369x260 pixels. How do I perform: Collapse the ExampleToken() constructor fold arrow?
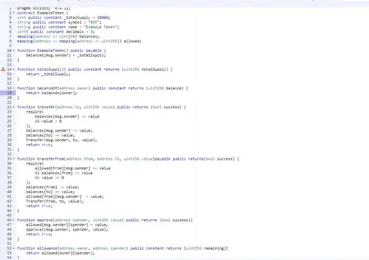point(14,50)
